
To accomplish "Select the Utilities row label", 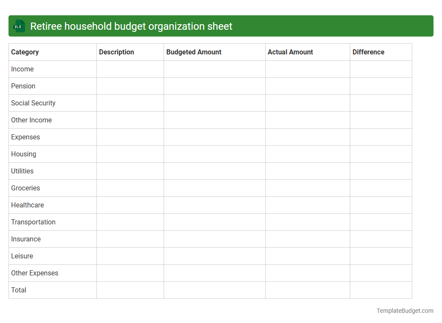I will pos(22,171).
